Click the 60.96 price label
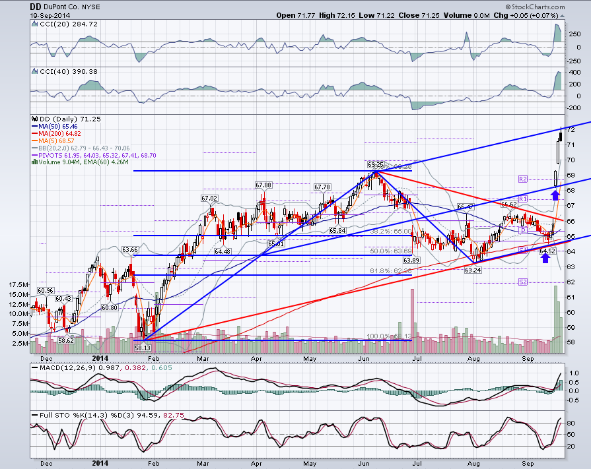Screen dimensions: 591x469 (45, 291)
